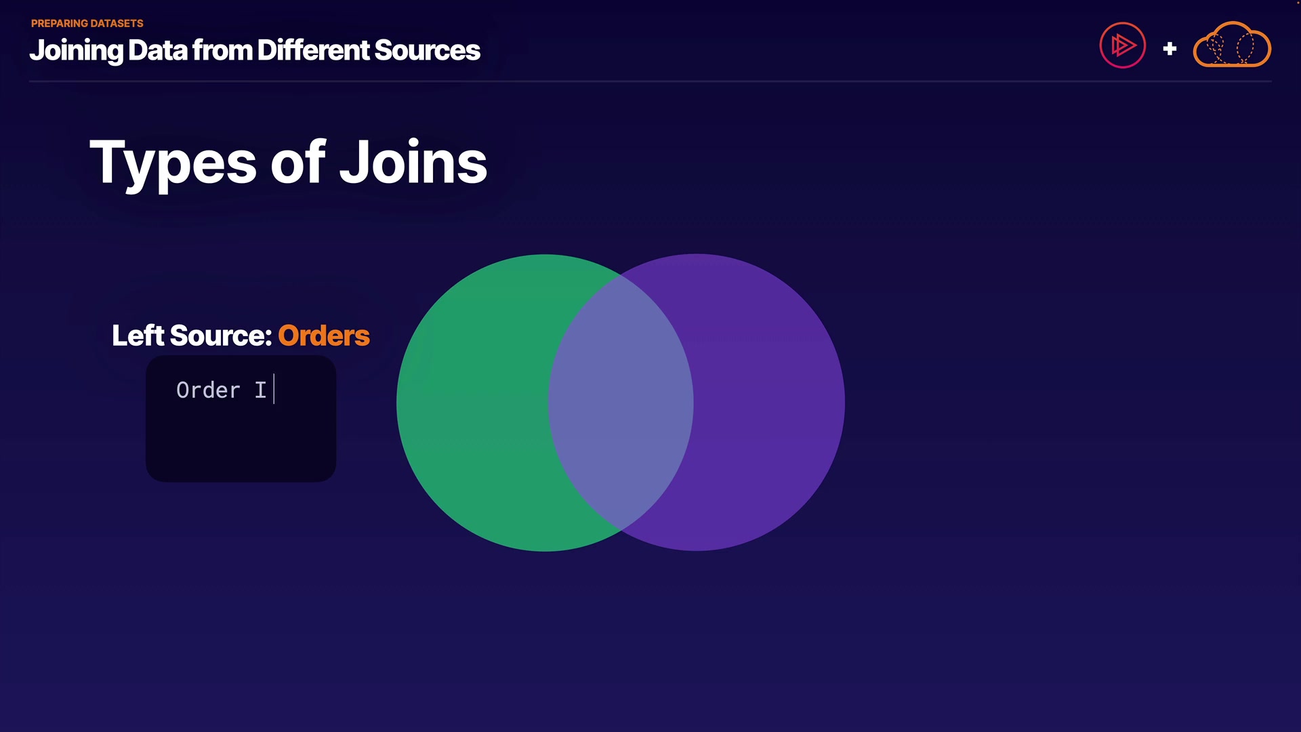This screenshot has height=732, width=1301.
Task: Click the orange "Orders" text
Action: (x=324, y=335)
